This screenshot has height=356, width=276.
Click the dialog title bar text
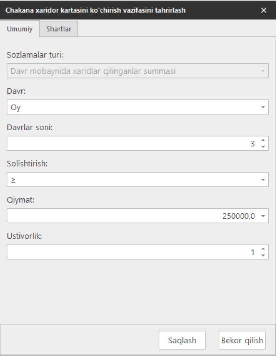pos(95,10)
